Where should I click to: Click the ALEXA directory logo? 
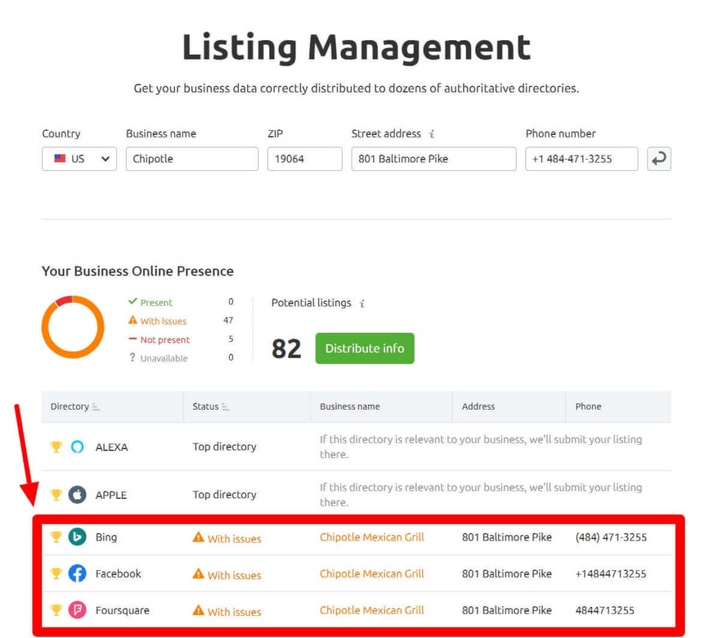(x=78, y=446)
